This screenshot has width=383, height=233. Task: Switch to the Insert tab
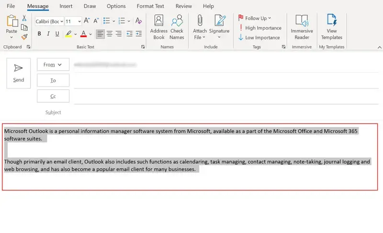[x=66, y=6]
